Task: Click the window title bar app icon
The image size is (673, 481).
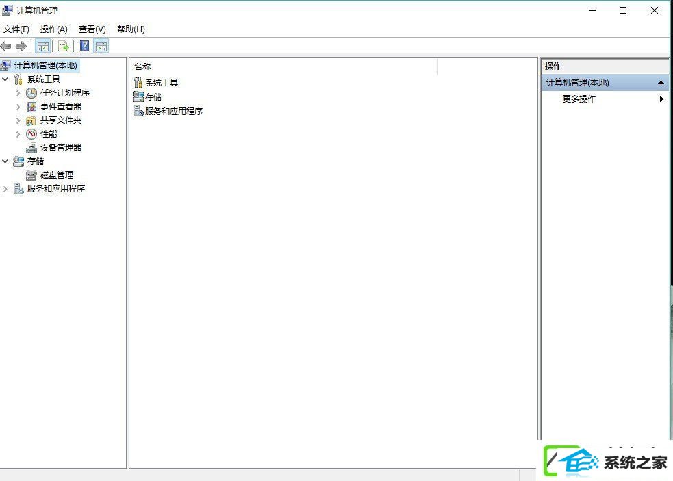Action: [8, 10]
